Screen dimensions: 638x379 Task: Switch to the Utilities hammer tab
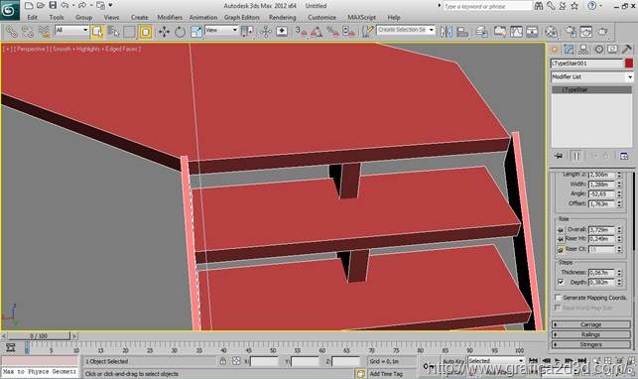point(627,50)
